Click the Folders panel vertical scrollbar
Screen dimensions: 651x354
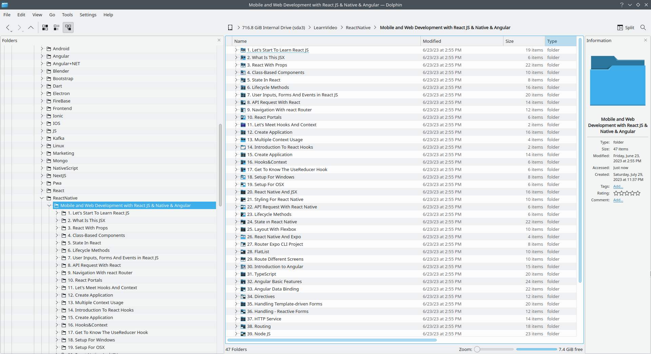220,165
